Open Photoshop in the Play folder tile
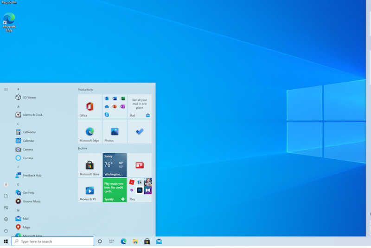 point(140,190)
